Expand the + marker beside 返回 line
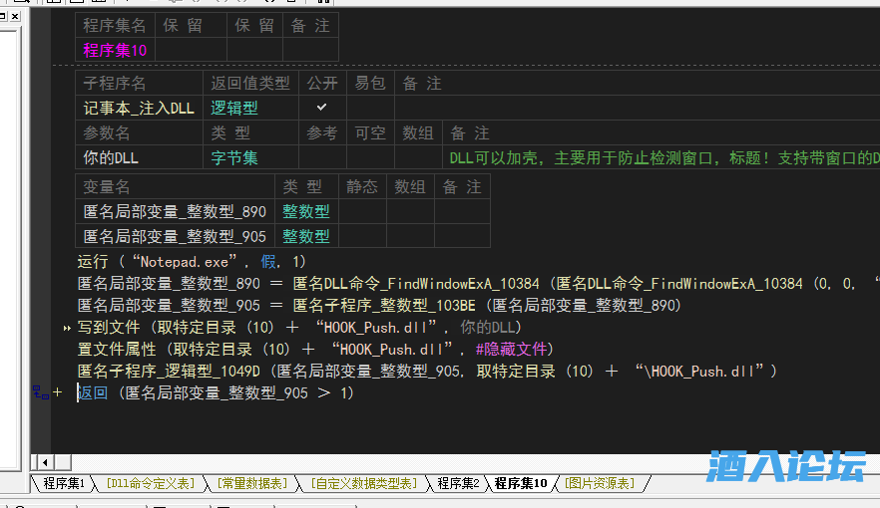The height and width of the screenshot is (508, 880). pyautogui.click(x=57, y=393)
